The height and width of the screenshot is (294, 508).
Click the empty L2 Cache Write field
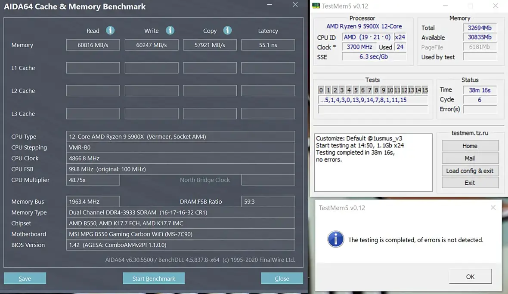pyautogui.click(x=152, y=91)
